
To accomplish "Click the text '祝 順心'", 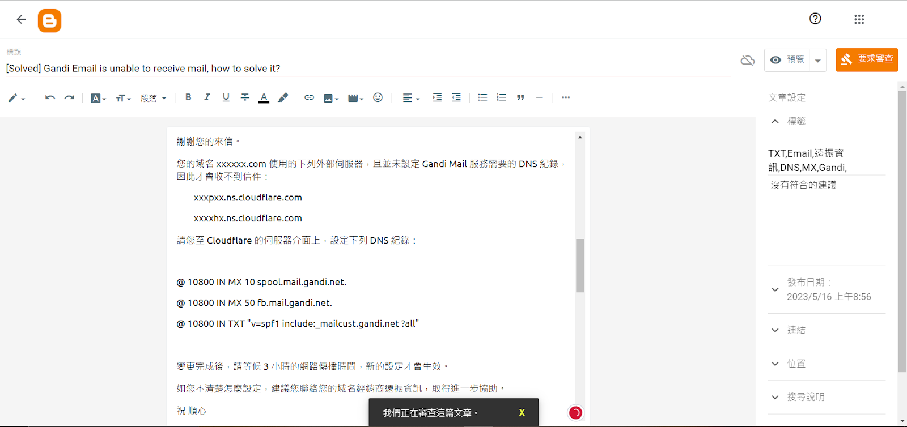I will (x=192, y=411).
